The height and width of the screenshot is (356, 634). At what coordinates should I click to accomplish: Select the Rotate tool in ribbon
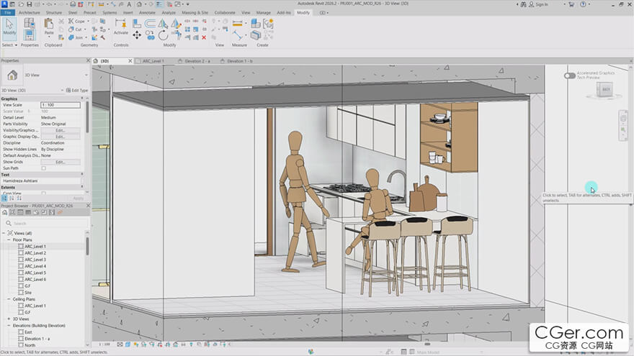[x=163, y=35]
